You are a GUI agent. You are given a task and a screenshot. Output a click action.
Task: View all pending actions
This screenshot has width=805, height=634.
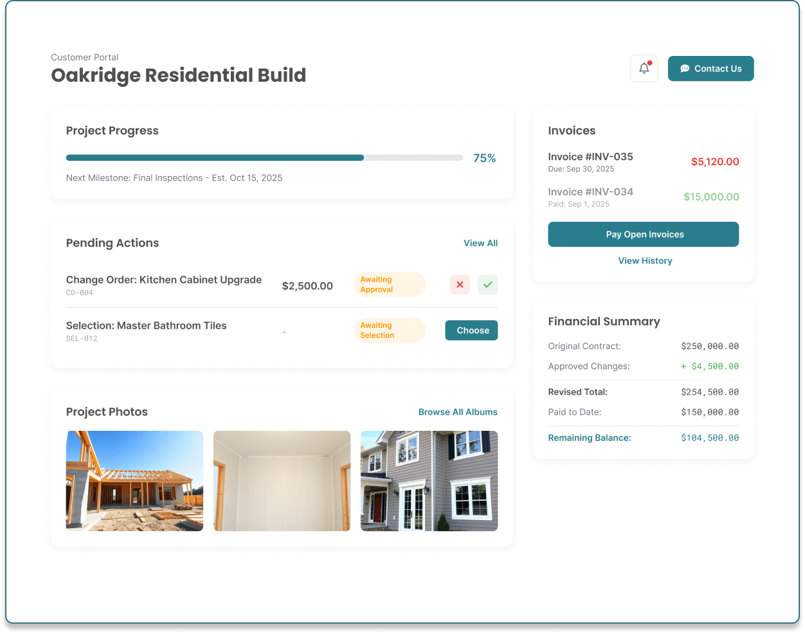(x=480, y=243)
